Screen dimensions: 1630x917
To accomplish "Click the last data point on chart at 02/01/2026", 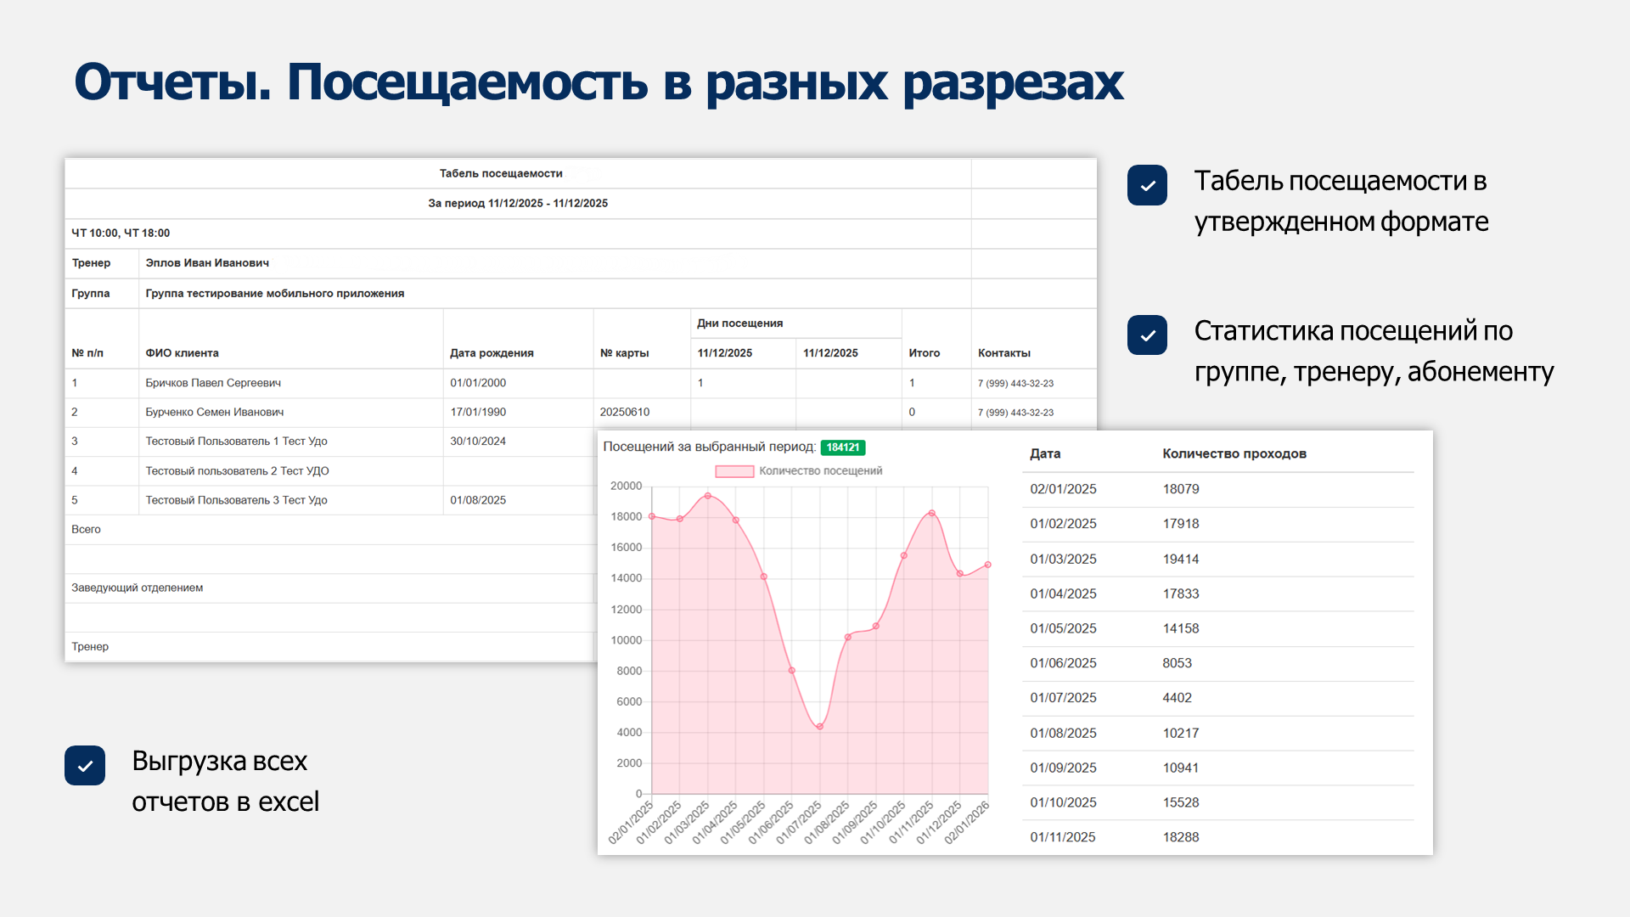I will tap(988, 565).
